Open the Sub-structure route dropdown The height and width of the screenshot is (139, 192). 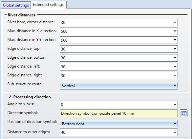coord(119,86)
